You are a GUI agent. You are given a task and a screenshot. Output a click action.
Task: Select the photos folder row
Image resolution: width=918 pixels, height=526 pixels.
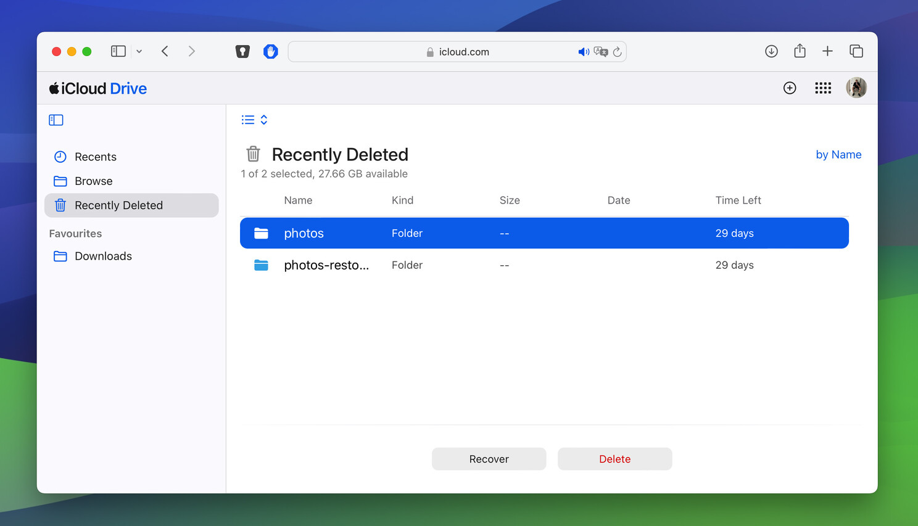point(544,233)
